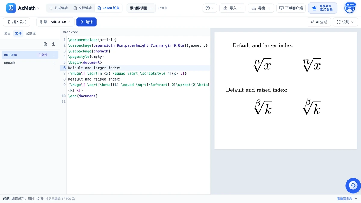The height and width of the screenshot is (203, 361).
Task: Select the 文件 sidebar tab
Action: click(18, 33)
